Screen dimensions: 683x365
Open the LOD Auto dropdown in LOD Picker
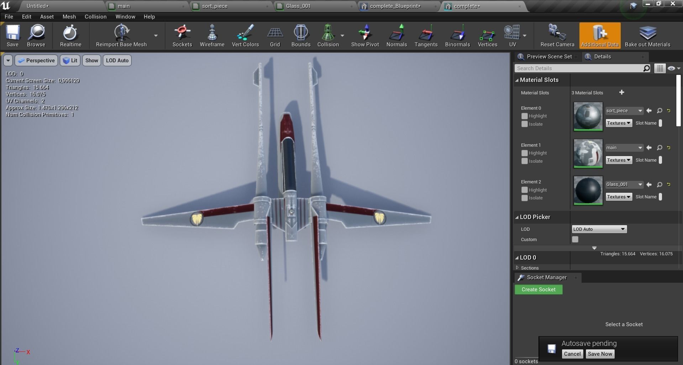(599, 229)
